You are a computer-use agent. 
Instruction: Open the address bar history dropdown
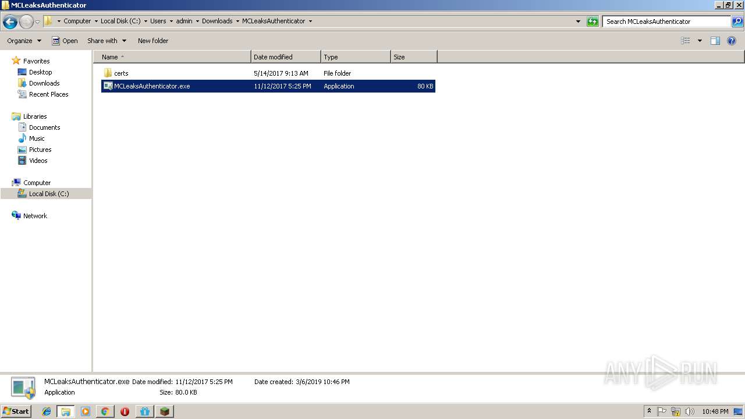(x=578, y=22)
